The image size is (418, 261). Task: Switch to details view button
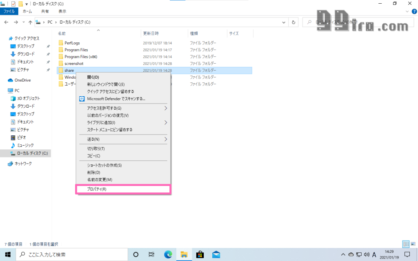point(406,244)
